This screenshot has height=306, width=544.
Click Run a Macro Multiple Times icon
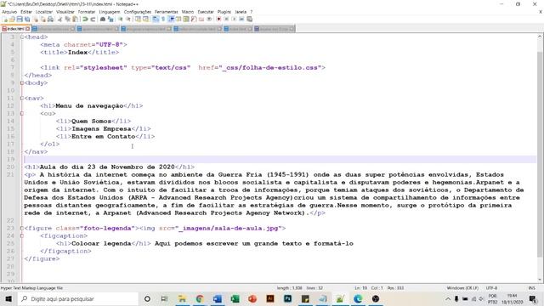(x=241, y=19)
